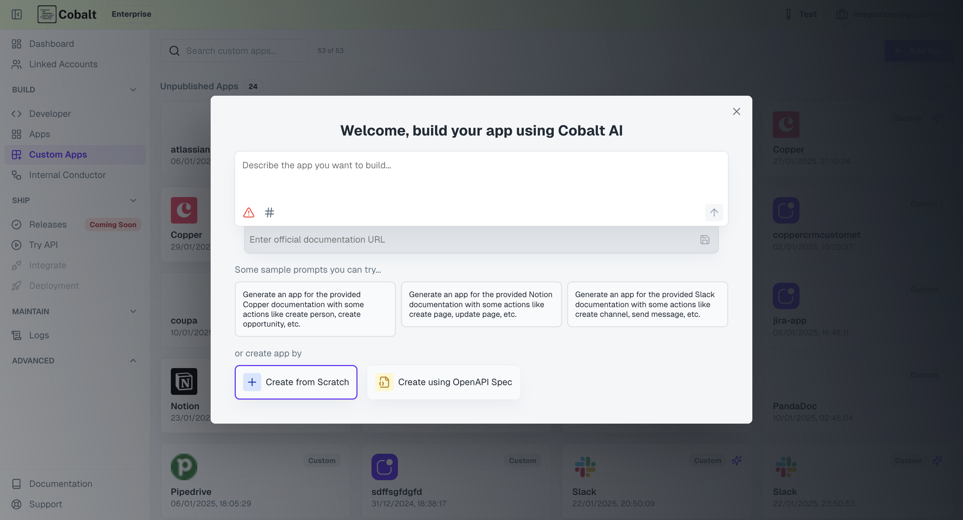
Task: Select the Try API play icon
Action: [x=16, y=245]
